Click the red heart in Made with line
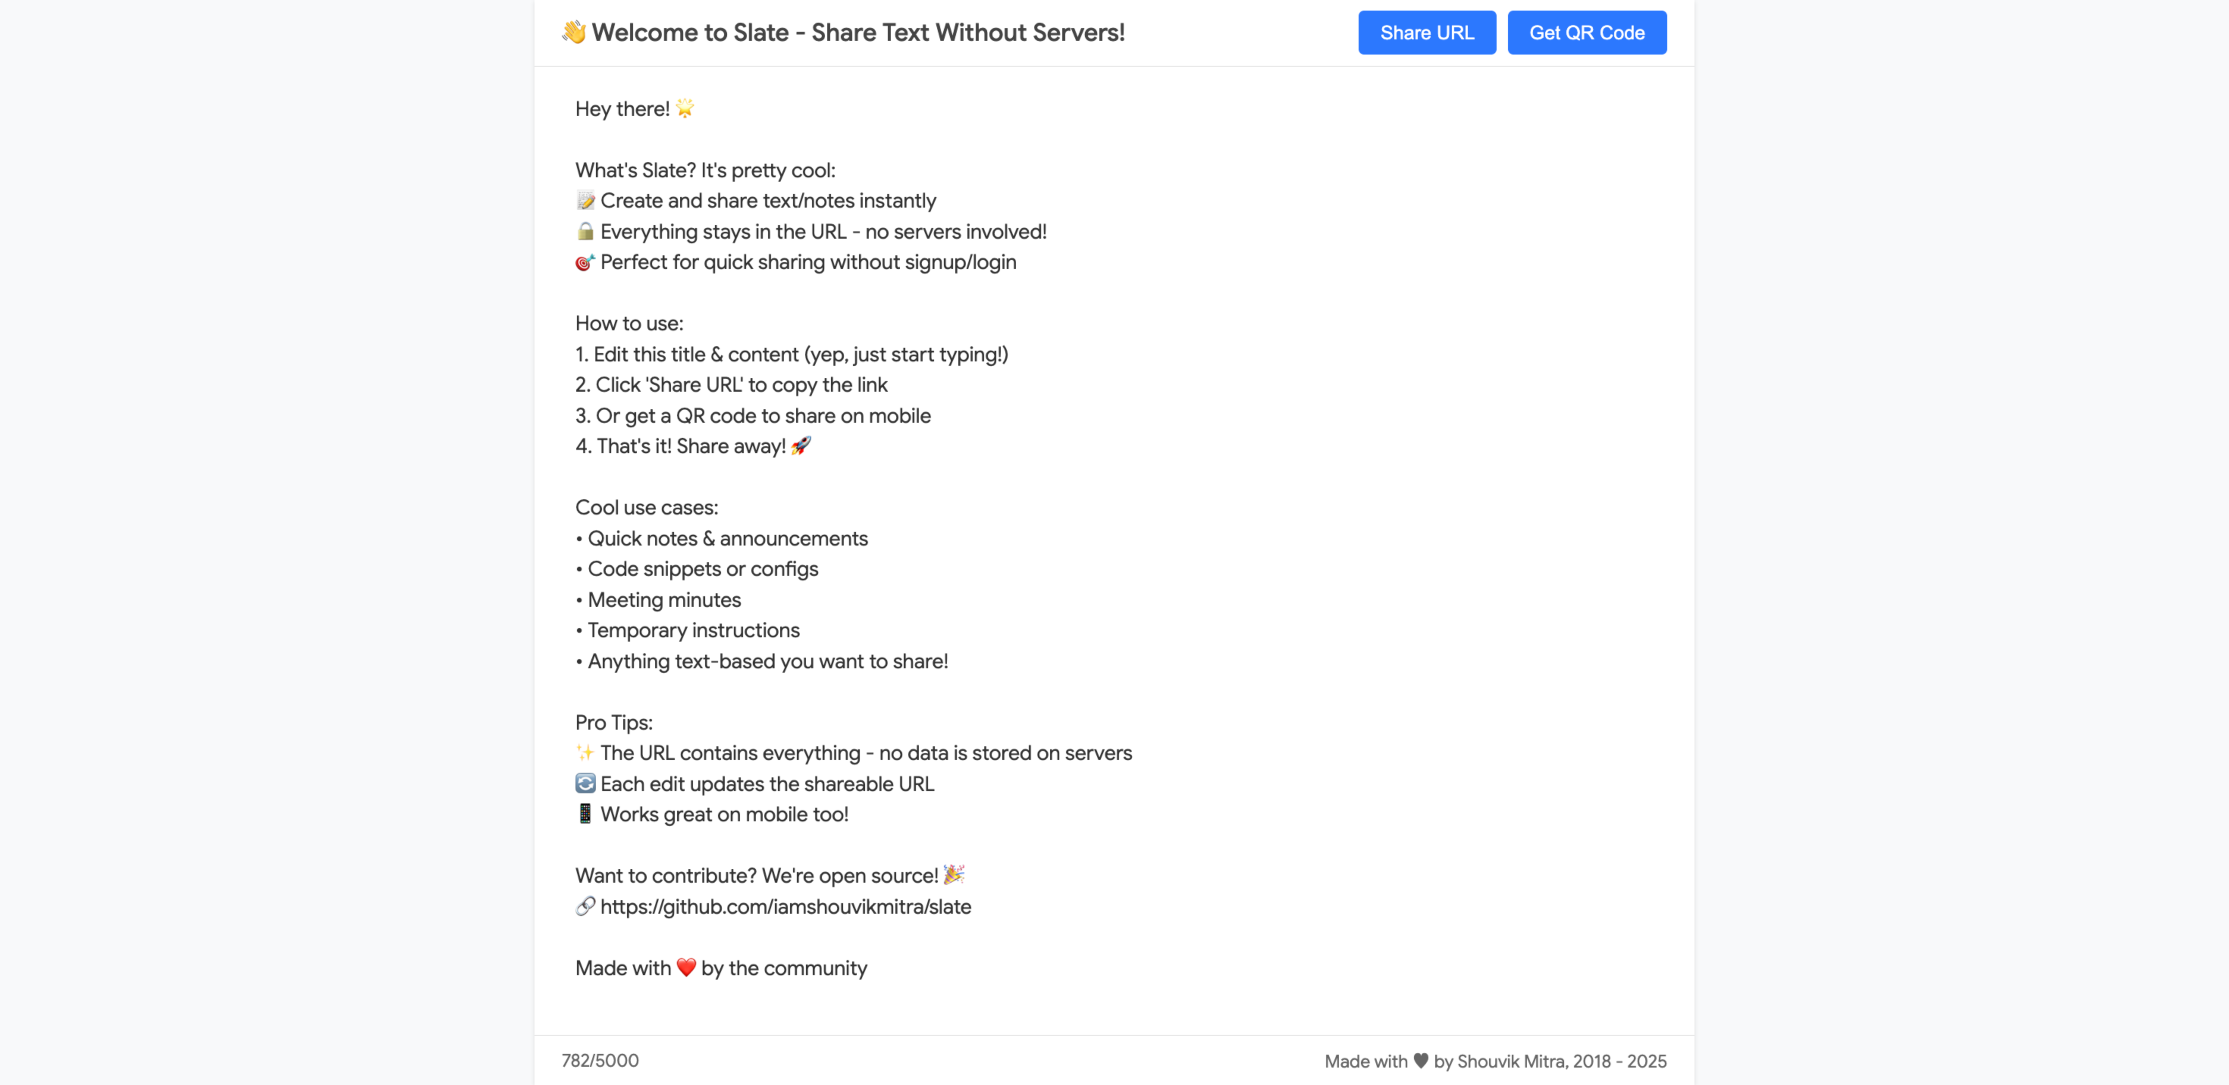 (x=686, y=968)
